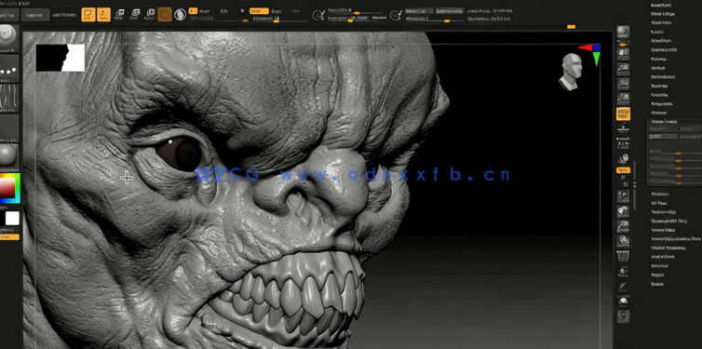Activate the Draw mode button

pyautogui.click(x=103, y=14)
